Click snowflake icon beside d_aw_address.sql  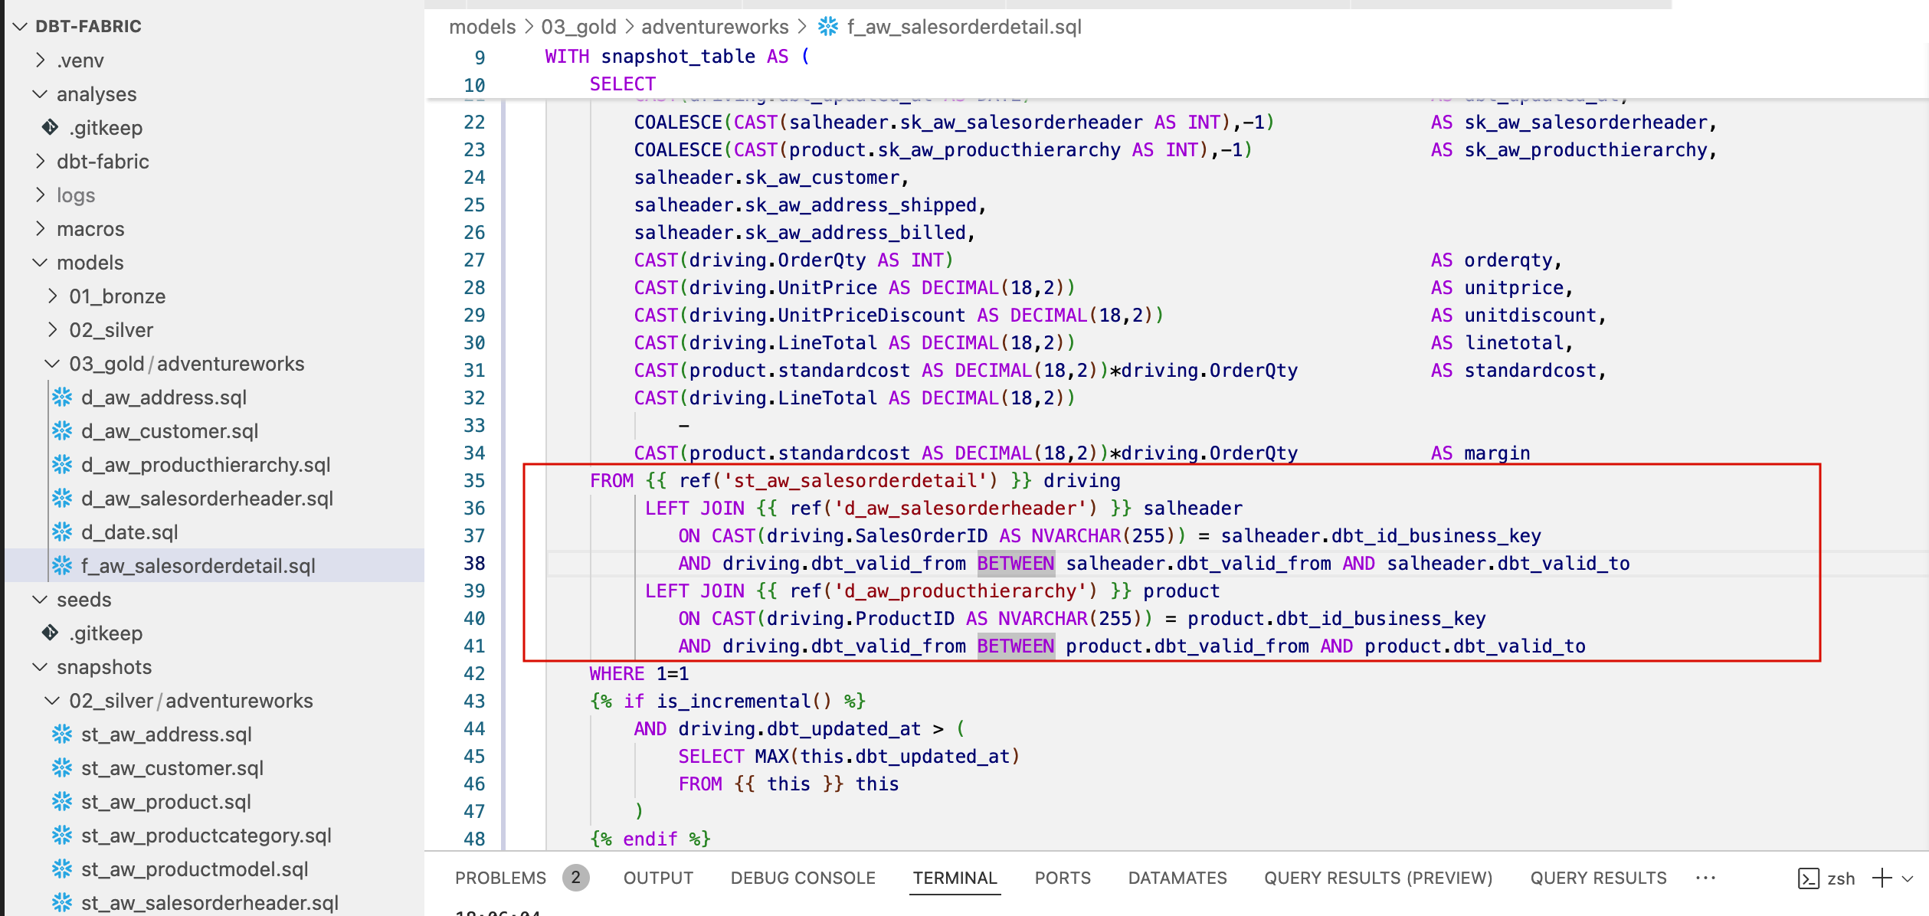point(62,397)
